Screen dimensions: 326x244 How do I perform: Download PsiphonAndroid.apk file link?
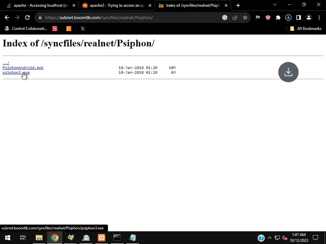23,68
